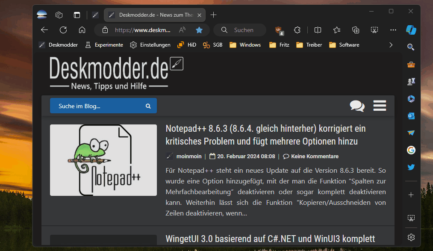Focus the address bar URL
The width and height of the screenshot is (433, 251).
pos(142,30)
